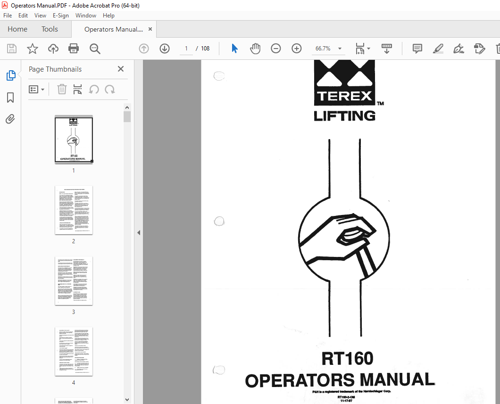Click the page number input field
This screenshot has width=500, height=404.
coord(186,49)
